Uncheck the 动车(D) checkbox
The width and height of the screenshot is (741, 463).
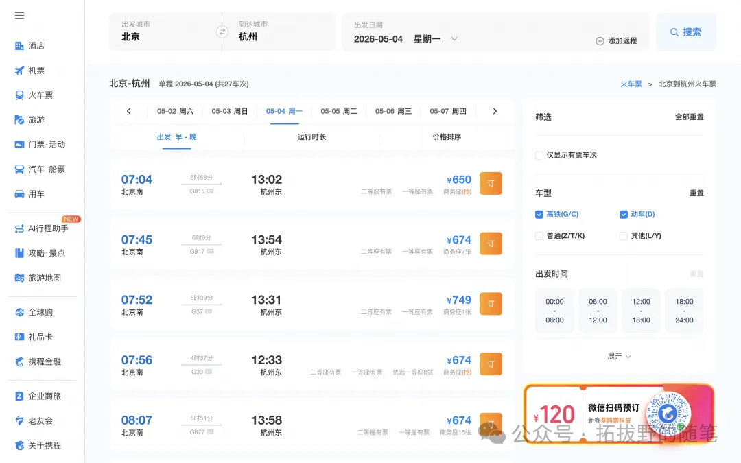[623, 215]
